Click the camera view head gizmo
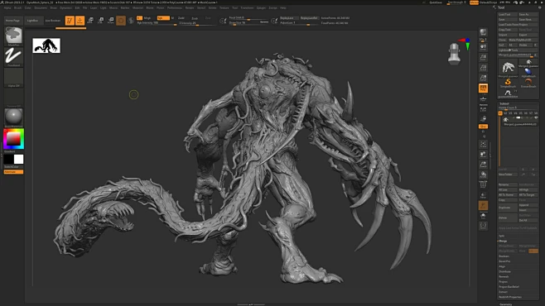The height and width of the screenshot is (306, 545). click(454, 54)
